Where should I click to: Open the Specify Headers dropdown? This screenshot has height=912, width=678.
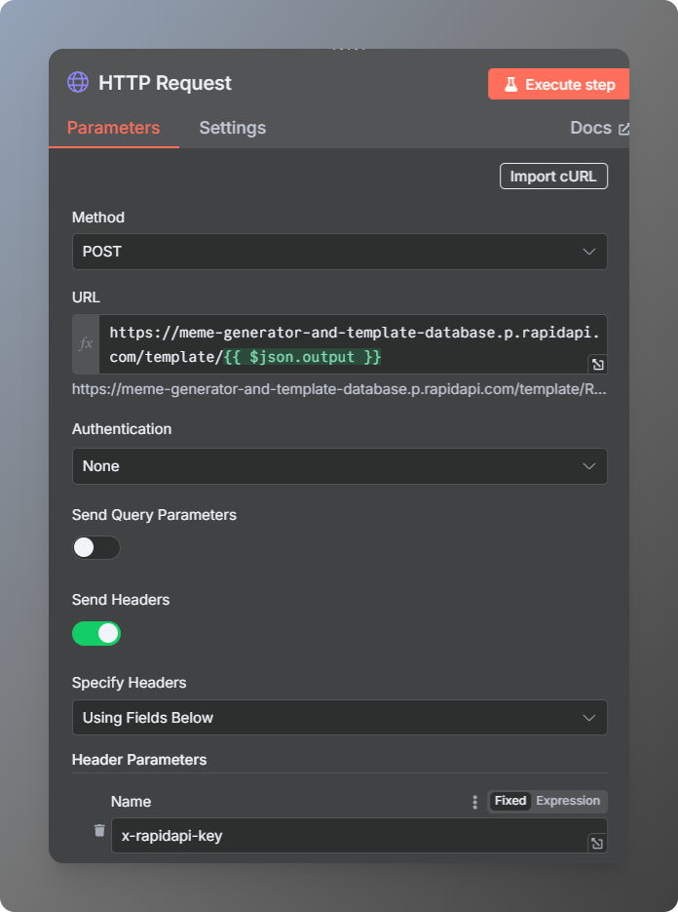(x=339, y=717)
